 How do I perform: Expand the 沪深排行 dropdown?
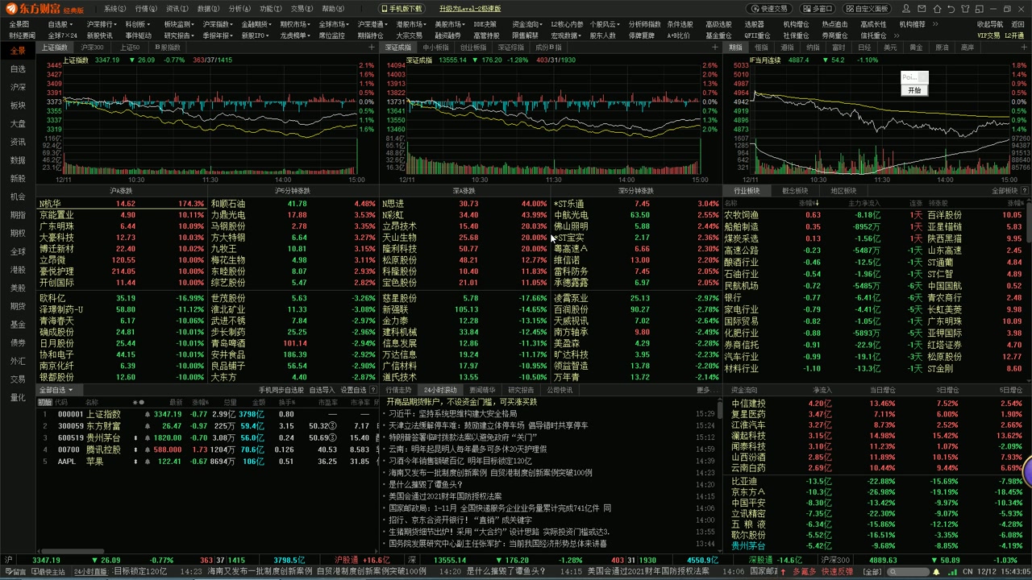coord(100,25)
